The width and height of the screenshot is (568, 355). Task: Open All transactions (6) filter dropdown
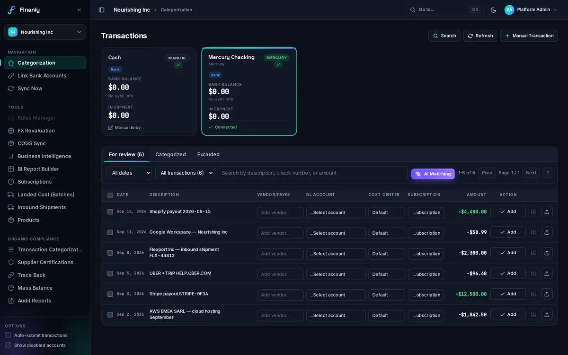(185, 173)
